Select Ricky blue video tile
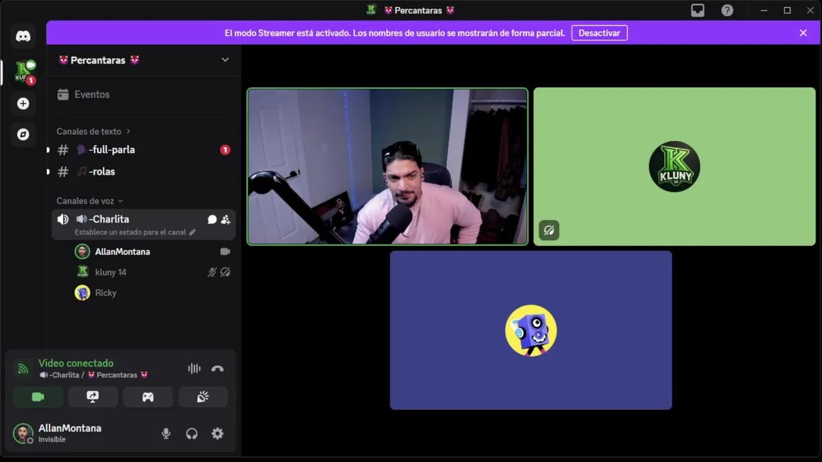This screenshot has width=822, height=462. coord(531,330)
